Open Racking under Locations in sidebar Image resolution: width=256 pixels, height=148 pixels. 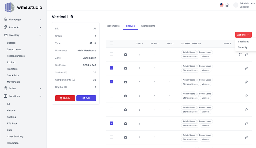coord(11,117)
